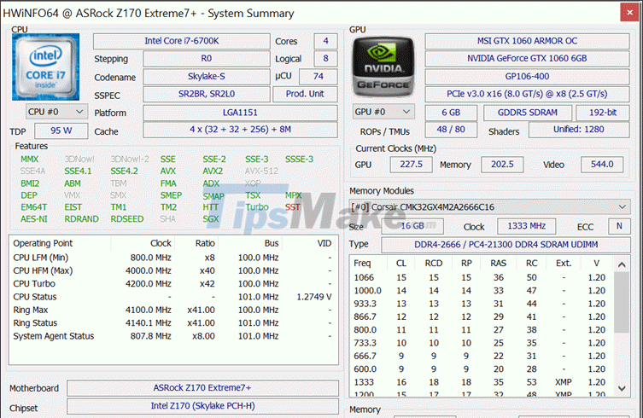Select the CPU Turbo row
This screenshot has width=643, height=418.
tap(173, 284)
